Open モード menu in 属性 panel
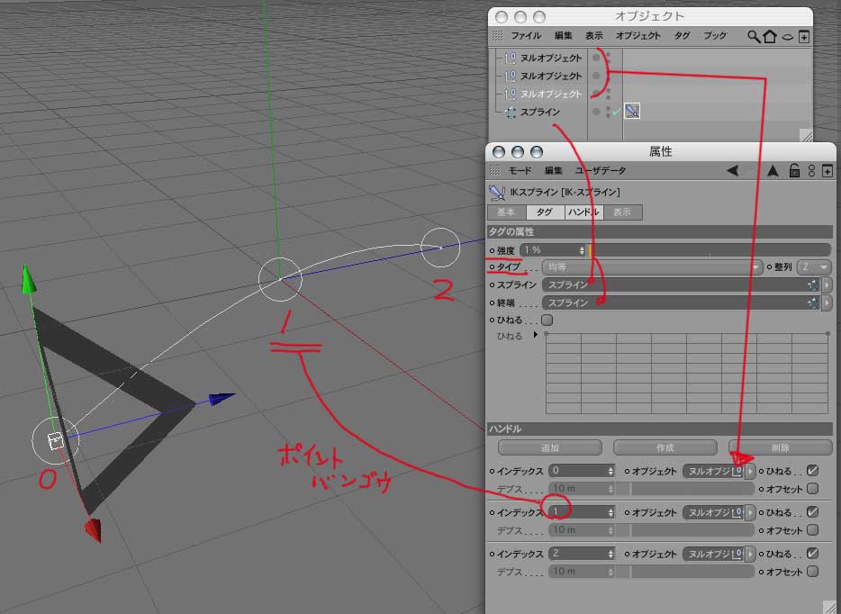Viewport: 841px width, 614px height. pos(520,170)
